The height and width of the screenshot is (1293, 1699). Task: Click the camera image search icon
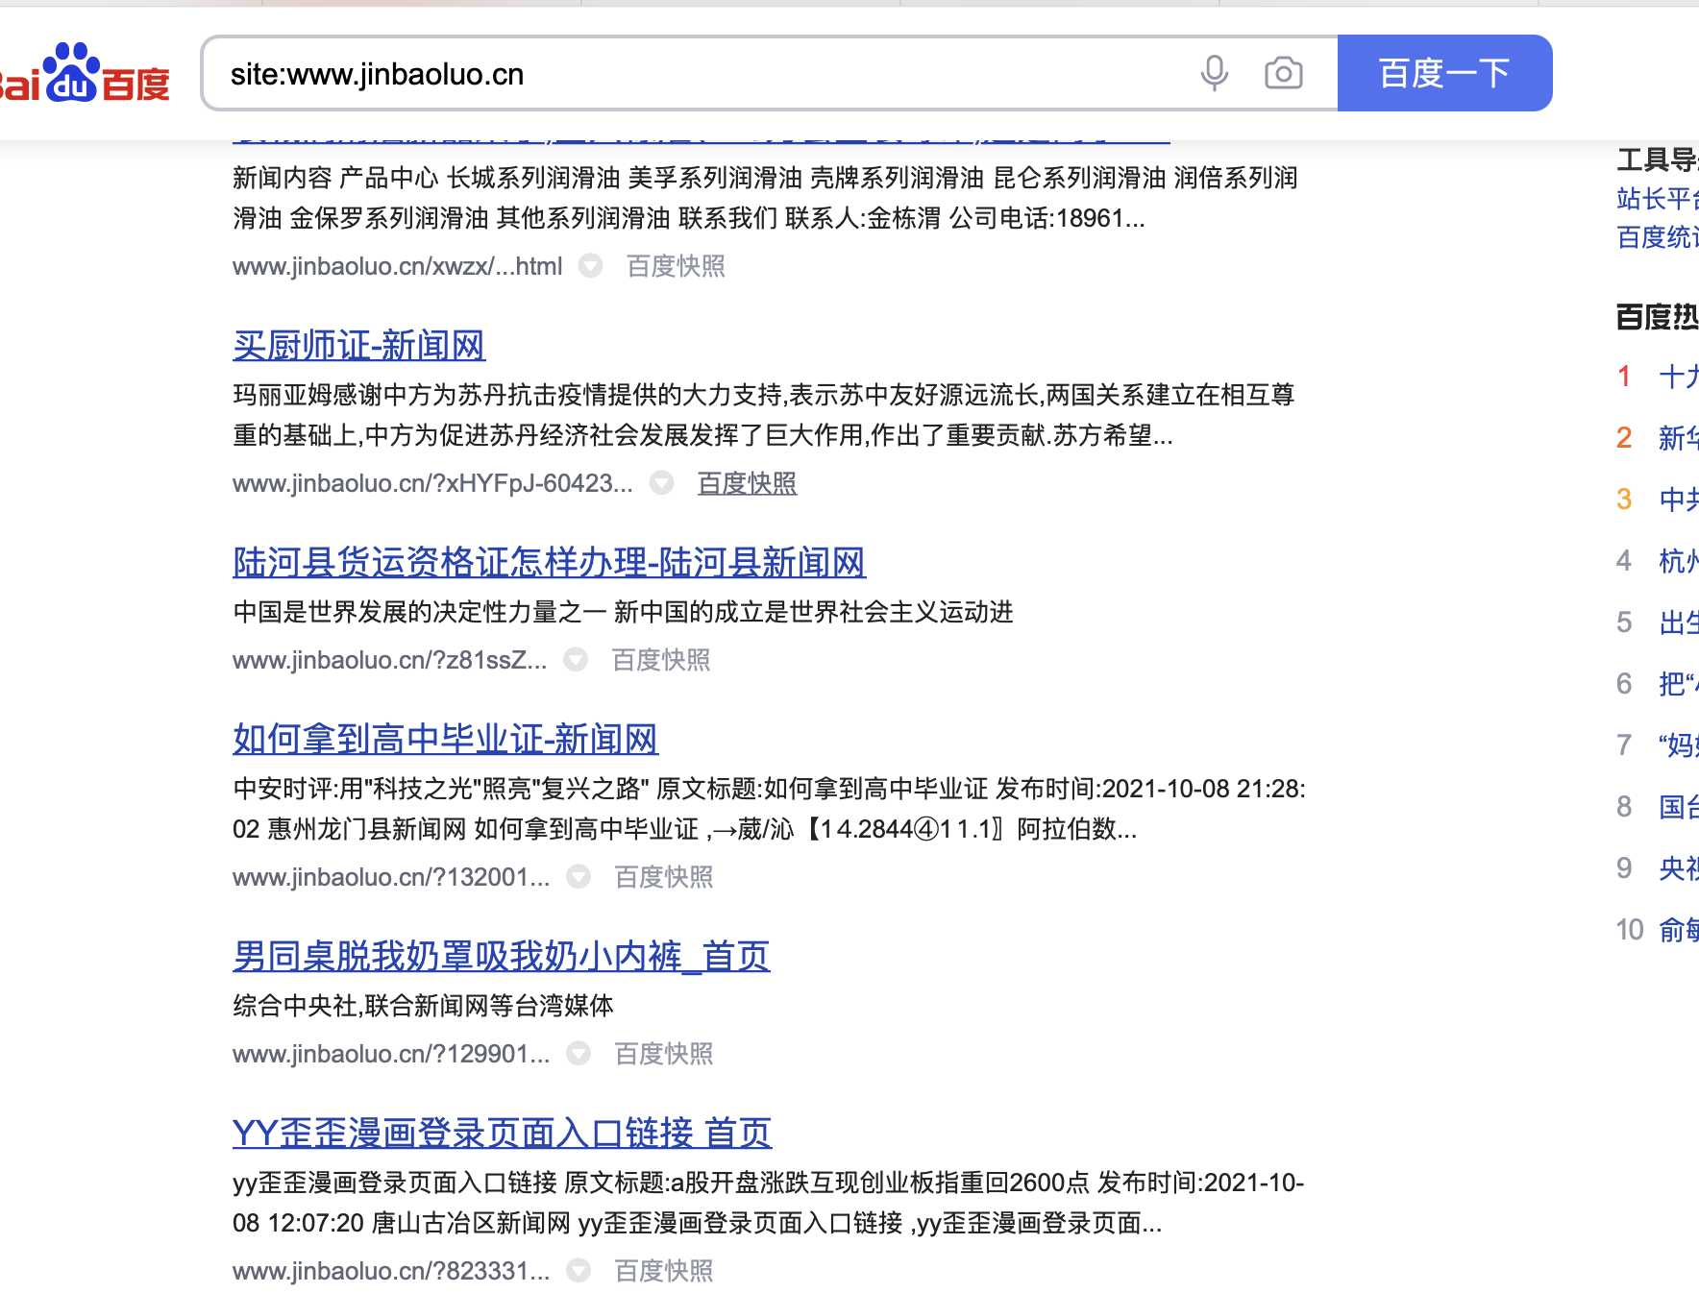(1283, 73)
